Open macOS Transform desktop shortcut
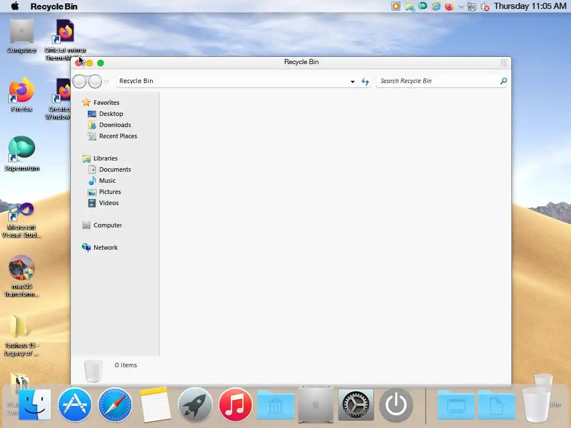571x428 pixels. click(22, 276)
